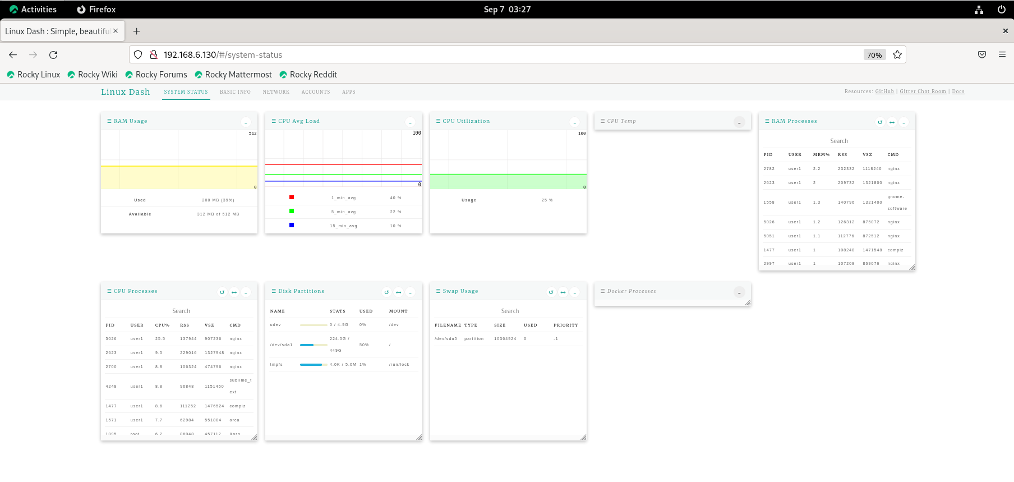Reload the current page

pyautogui.click(x=53, y=54)
